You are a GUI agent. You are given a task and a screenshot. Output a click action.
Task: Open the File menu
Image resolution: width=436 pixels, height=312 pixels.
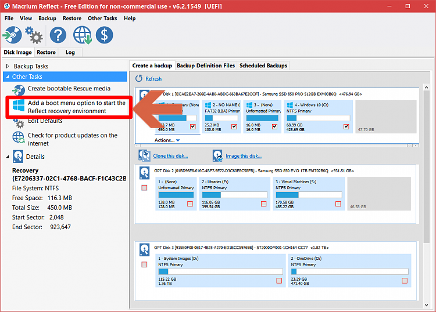9,19
